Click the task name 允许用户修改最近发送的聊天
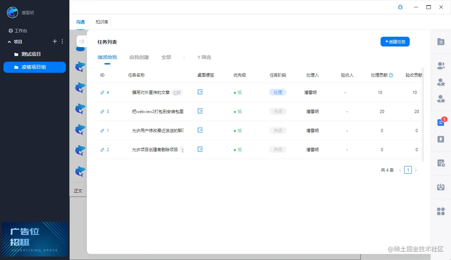The height and width of the screenshot is (260, 451). click(158, 131)
